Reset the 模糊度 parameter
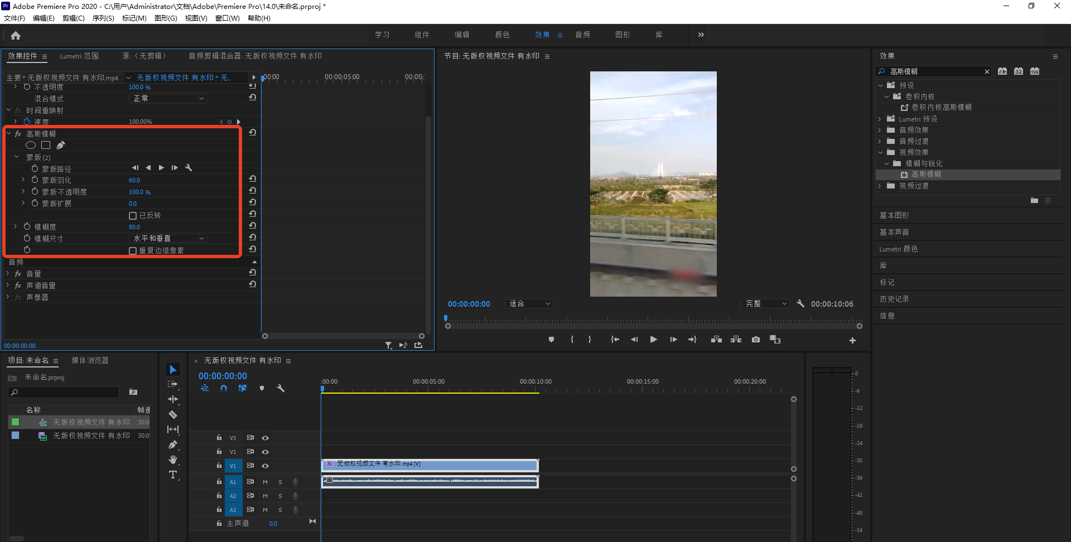The image size is (1071, 542). pos(253,226)
